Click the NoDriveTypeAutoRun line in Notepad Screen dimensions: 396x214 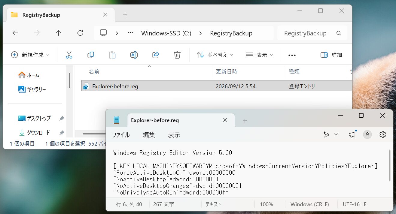coord(171,192)
